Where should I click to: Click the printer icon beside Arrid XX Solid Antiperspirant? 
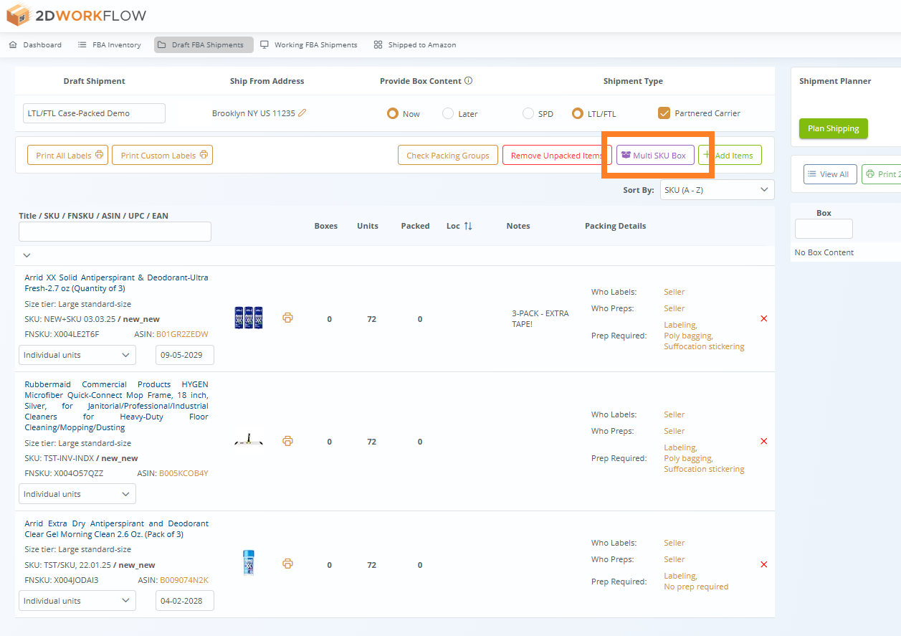point(287,318)
